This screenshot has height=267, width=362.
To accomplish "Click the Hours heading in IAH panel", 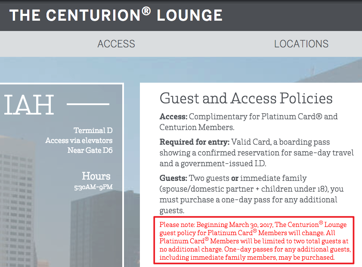I will [96, 176].
